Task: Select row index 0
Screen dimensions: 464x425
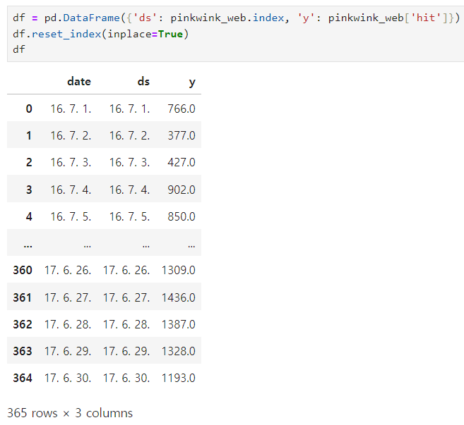Action: (29, 109)
